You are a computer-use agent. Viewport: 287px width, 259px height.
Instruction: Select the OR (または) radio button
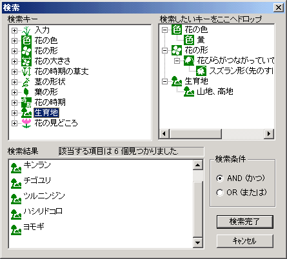coord(220,193)
